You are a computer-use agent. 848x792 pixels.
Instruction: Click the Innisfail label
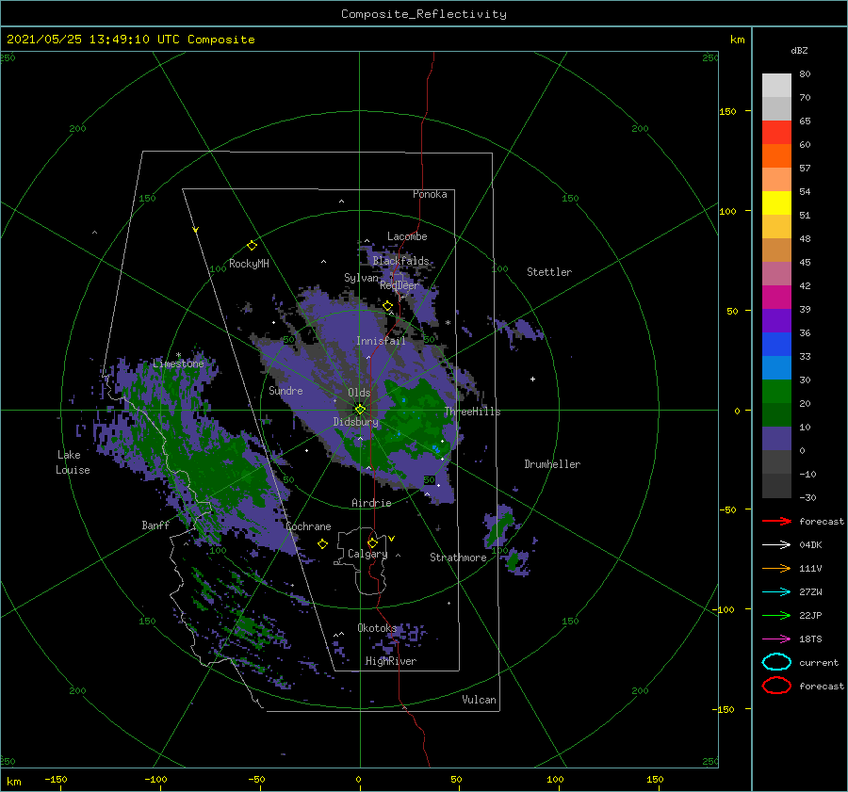[381, 341]
